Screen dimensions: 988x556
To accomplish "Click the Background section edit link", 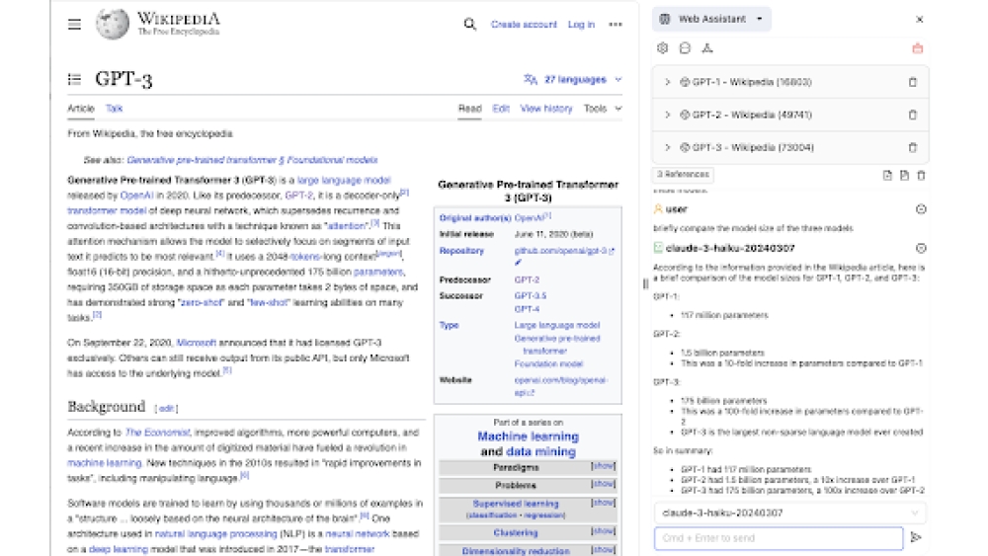I will (x=166, y=409).
